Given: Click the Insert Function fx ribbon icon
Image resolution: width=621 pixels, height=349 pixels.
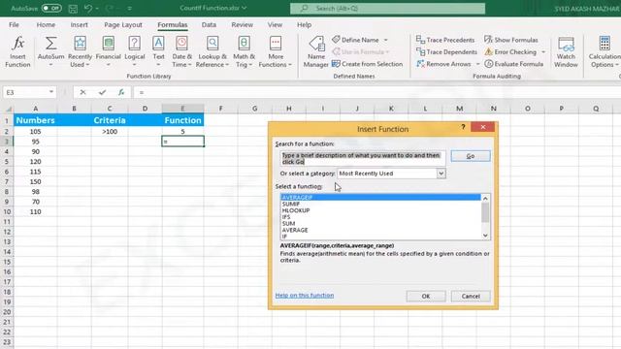Looking at the screenshot, I should 17,44.
